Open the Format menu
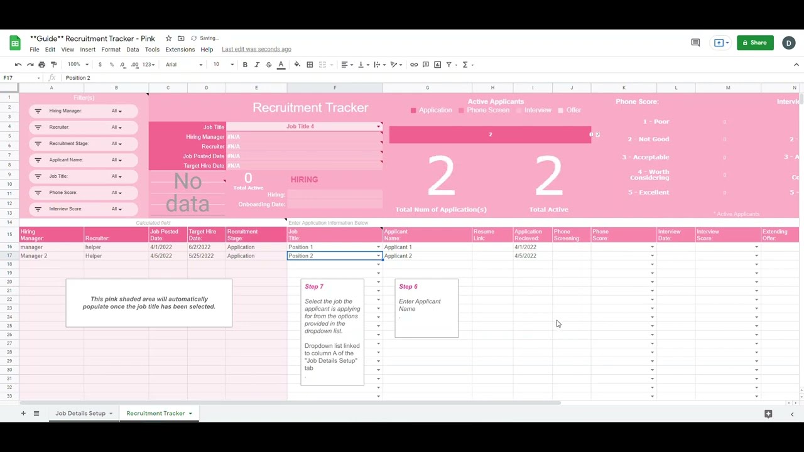This screenshot has width=804, height=452. point(111,50)
